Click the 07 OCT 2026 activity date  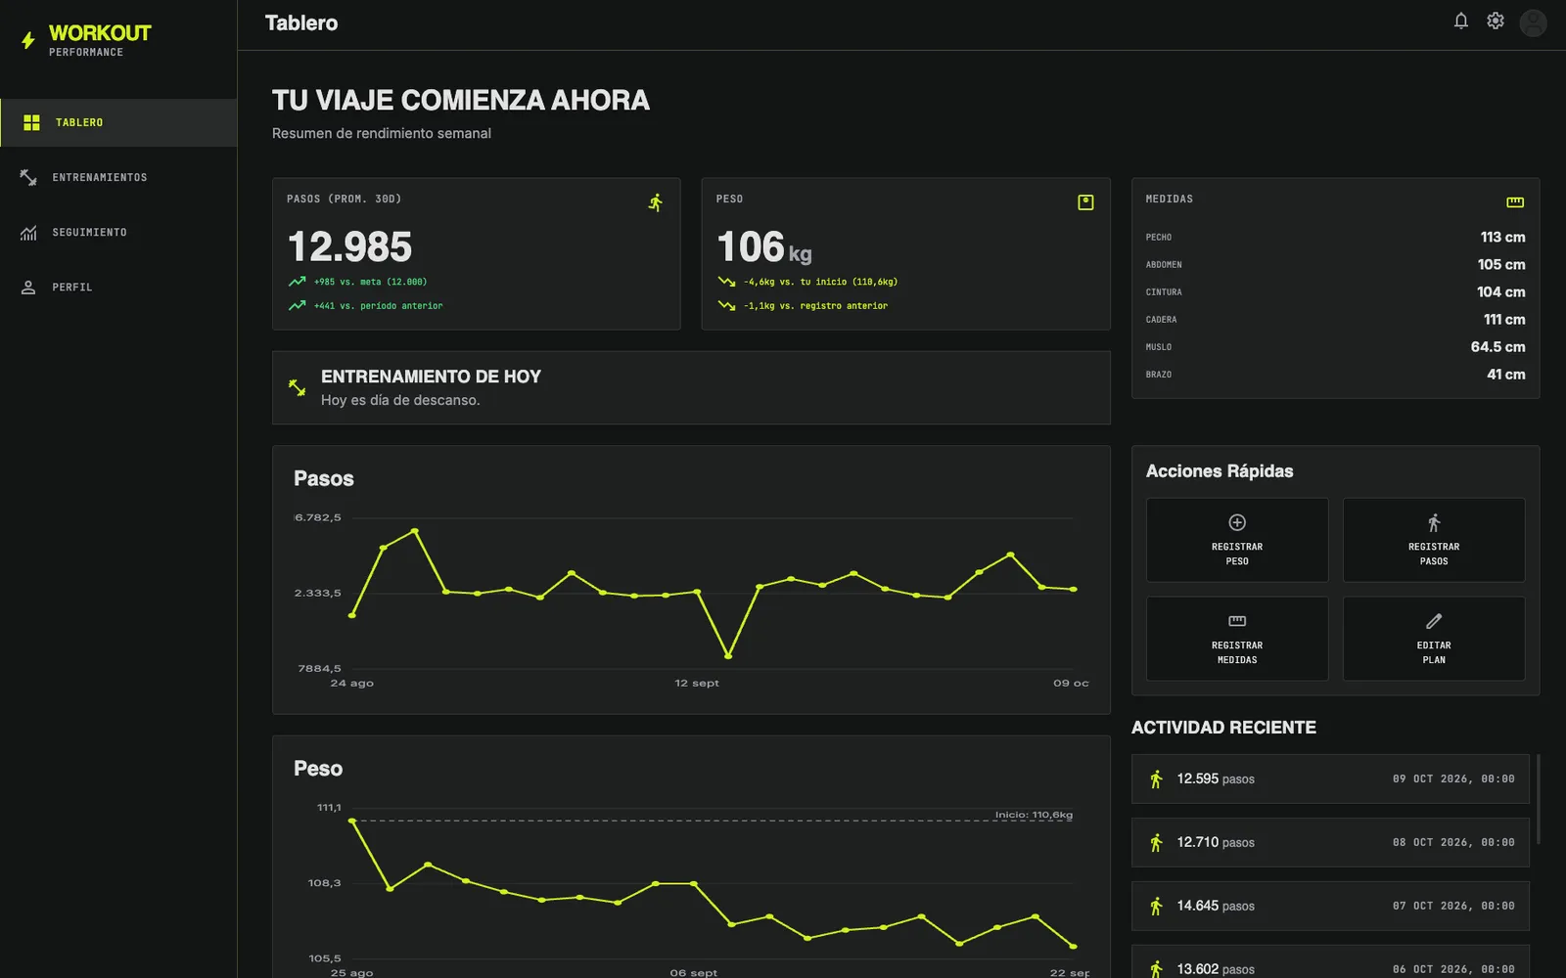pyautogui.click(x=1453, y=906)
